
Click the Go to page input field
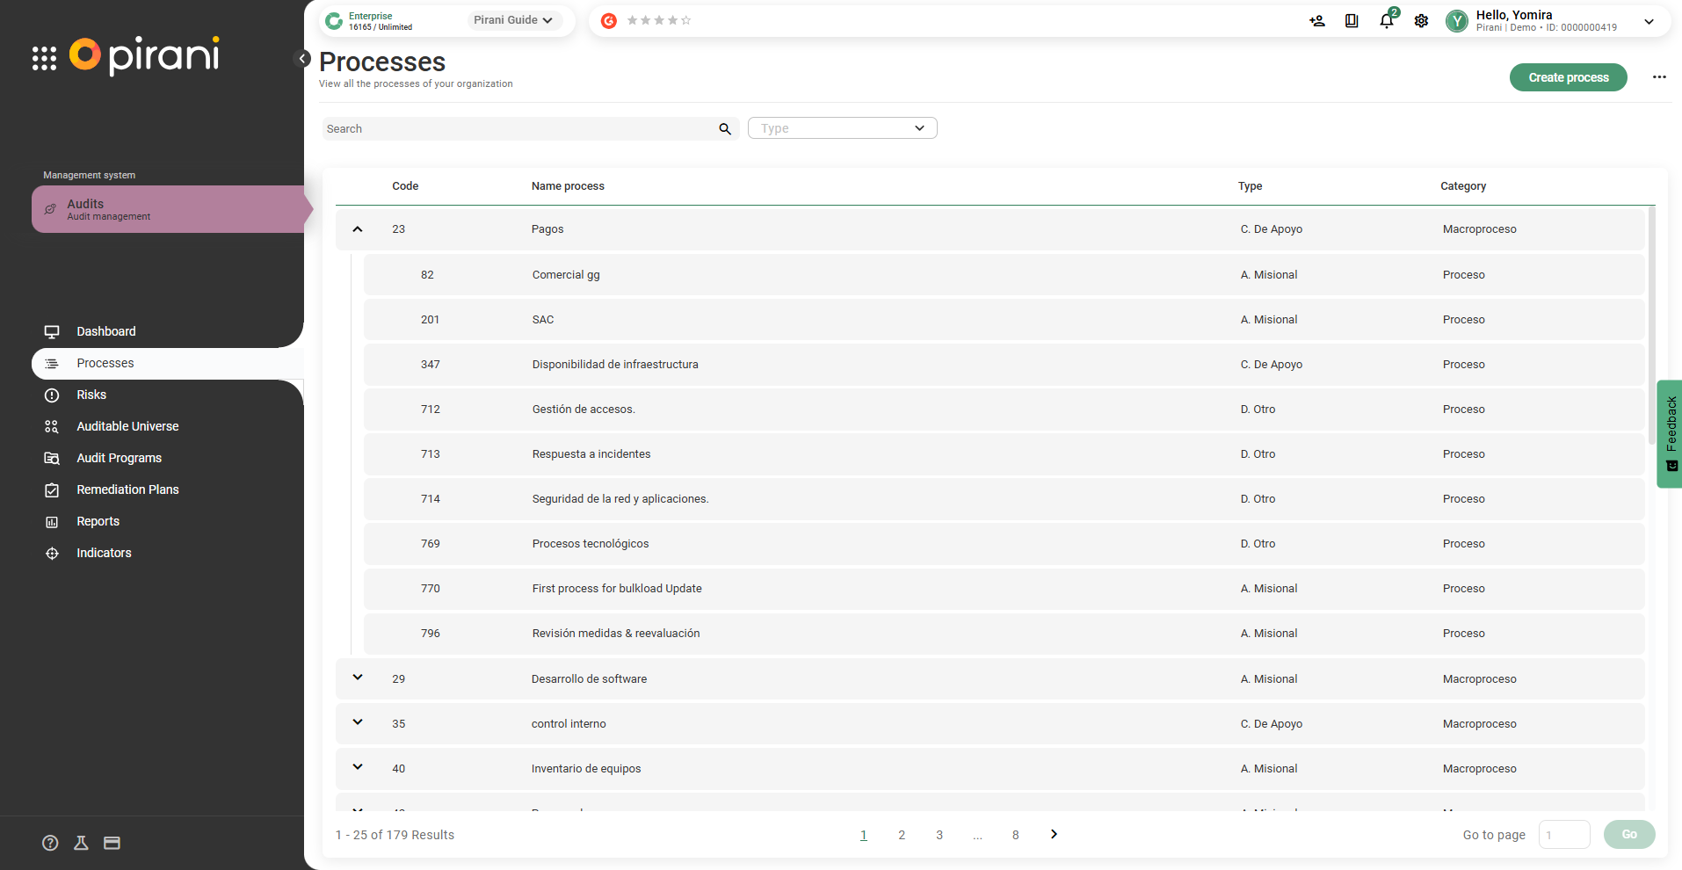tap(1563, 835)
